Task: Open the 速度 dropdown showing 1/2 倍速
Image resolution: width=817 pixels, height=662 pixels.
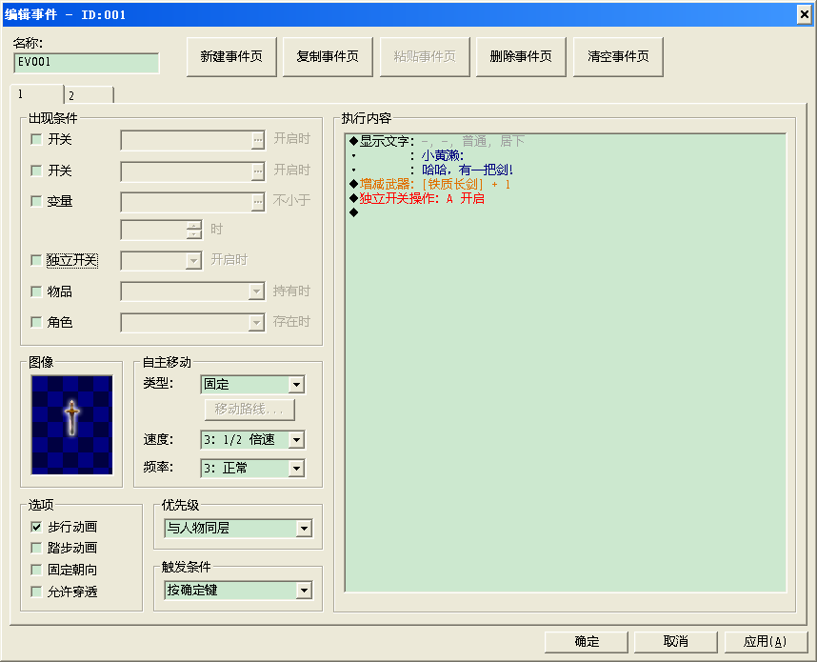Action: [x=252, y=439]
